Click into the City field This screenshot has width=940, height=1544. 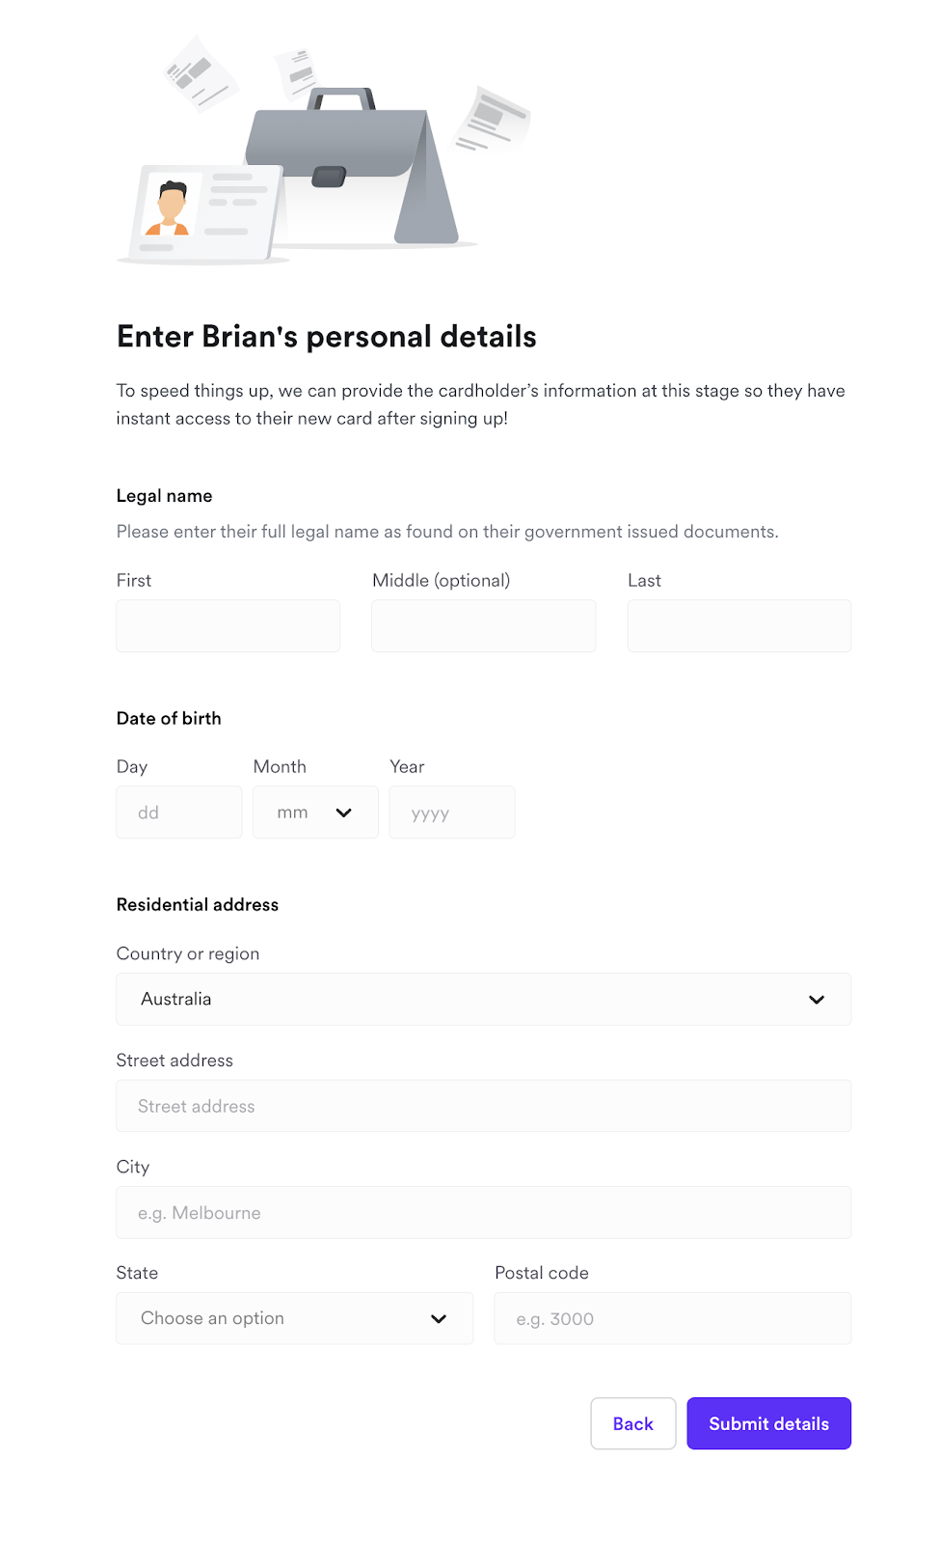coord(484,1213)
